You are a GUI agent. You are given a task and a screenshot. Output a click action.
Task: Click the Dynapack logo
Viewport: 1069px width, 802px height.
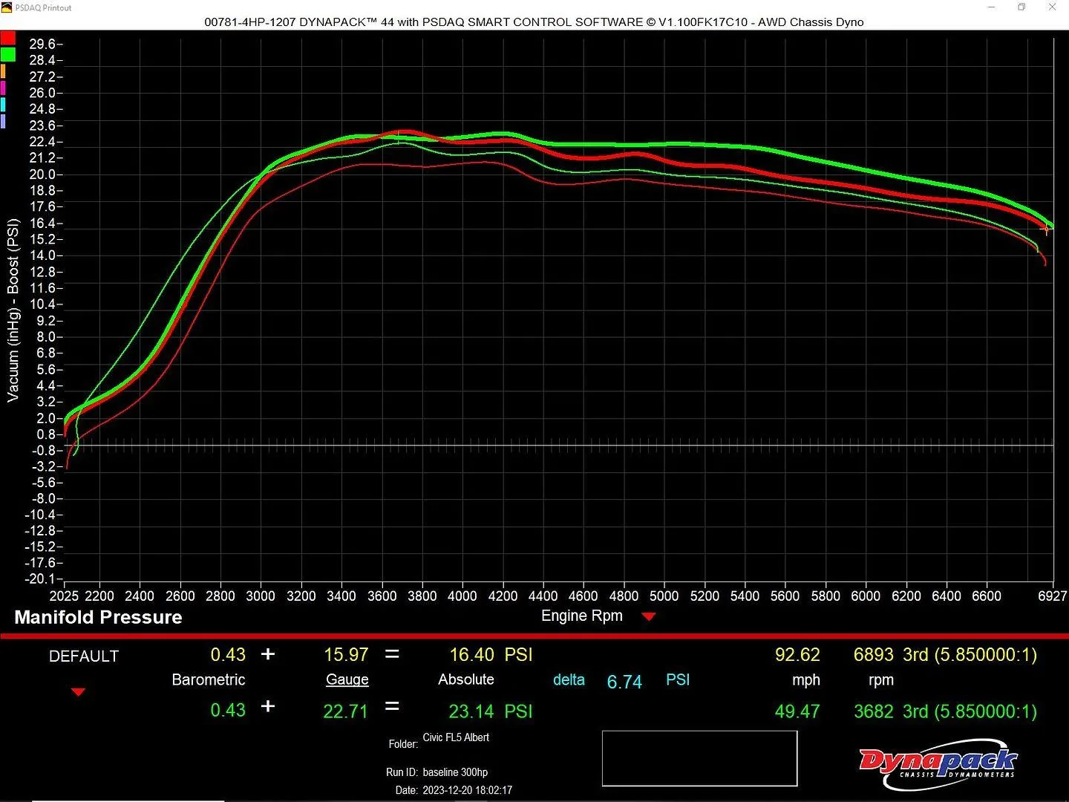click(x=938, y=763)
